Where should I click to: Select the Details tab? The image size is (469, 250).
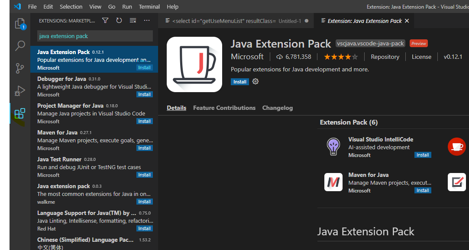pos(177,108)
